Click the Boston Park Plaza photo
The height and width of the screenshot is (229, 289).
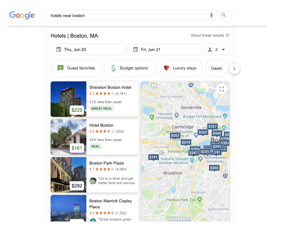69,175
